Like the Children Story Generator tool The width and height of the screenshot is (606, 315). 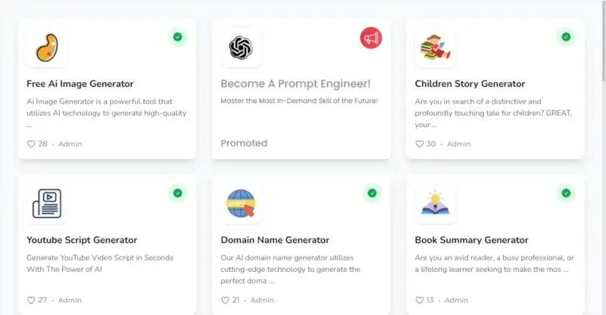point(420,144)
